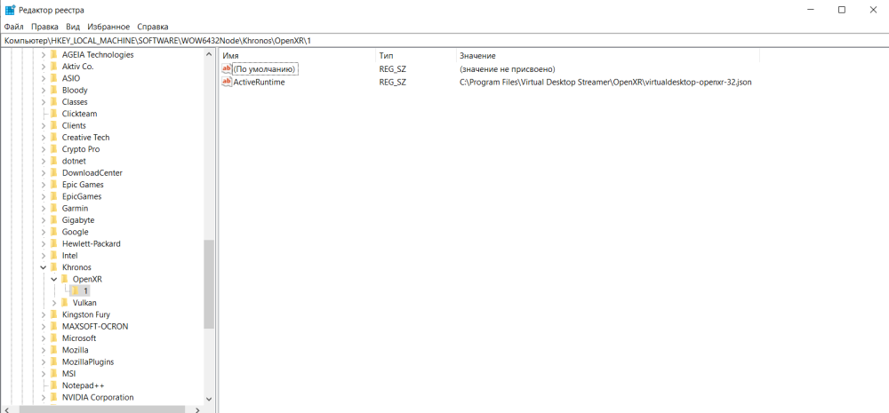This screenshot has height=413, width=889.
Task: Select the Gigabyte folder icon
Action: pyautogui.click(x=54, y=219)
